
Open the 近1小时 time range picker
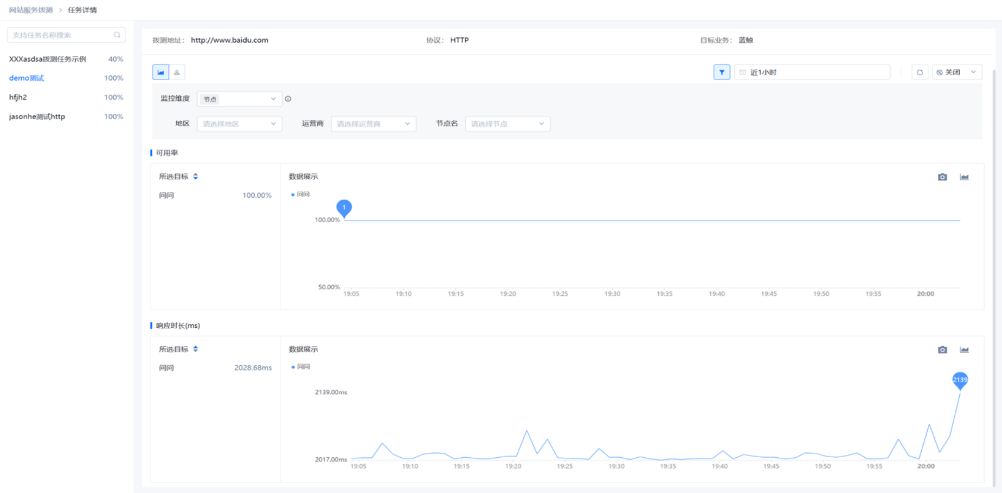[x=812, y=72]
